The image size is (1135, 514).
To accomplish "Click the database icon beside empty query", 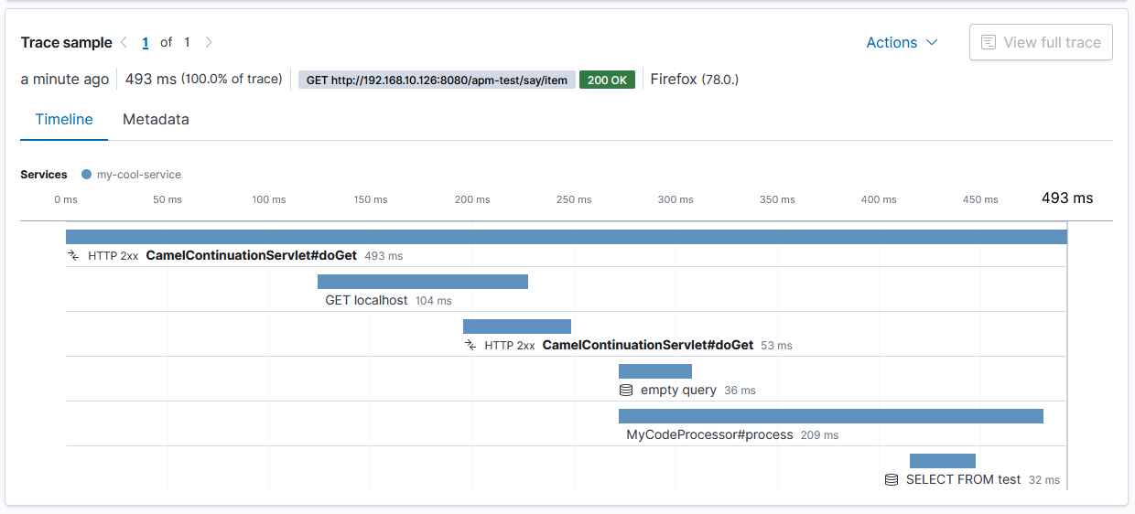I will click(x=626, y=391).
